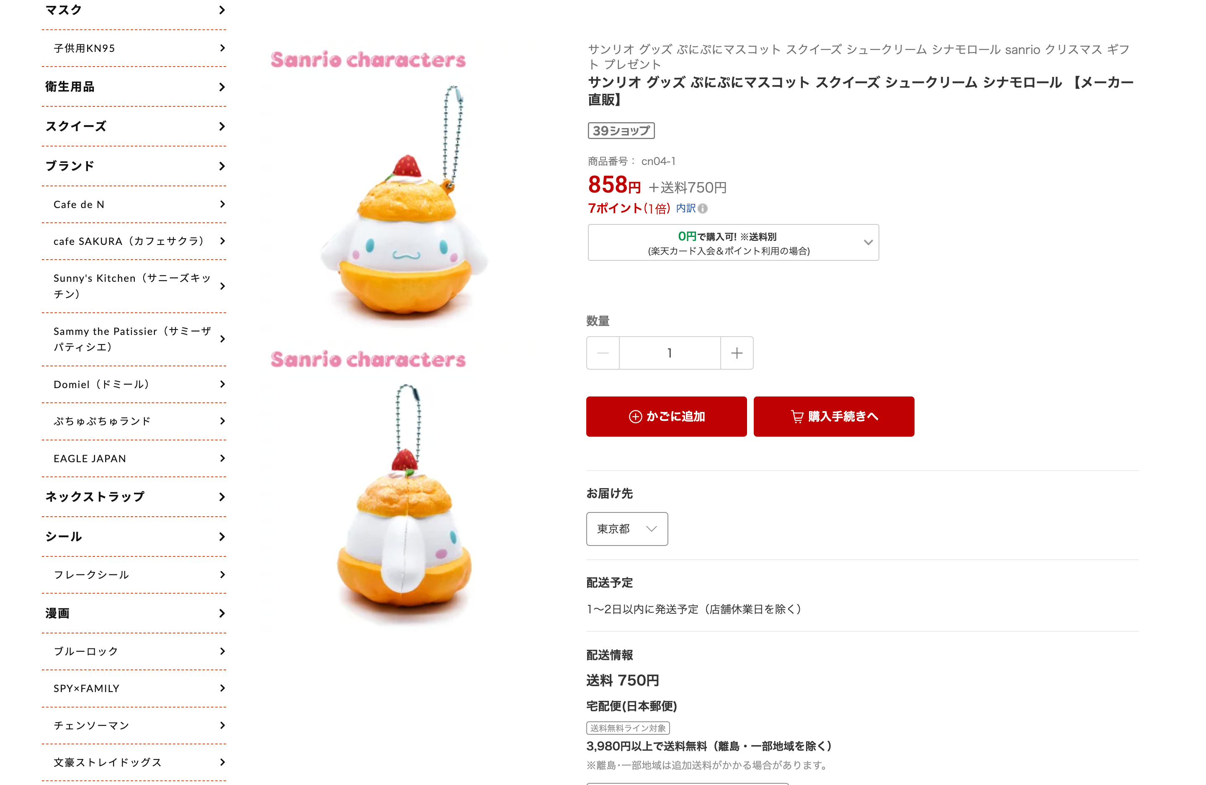Proceed with 購入手続きへ button
The height and width of the screenshot is (785, 1206).
point(834,417)
